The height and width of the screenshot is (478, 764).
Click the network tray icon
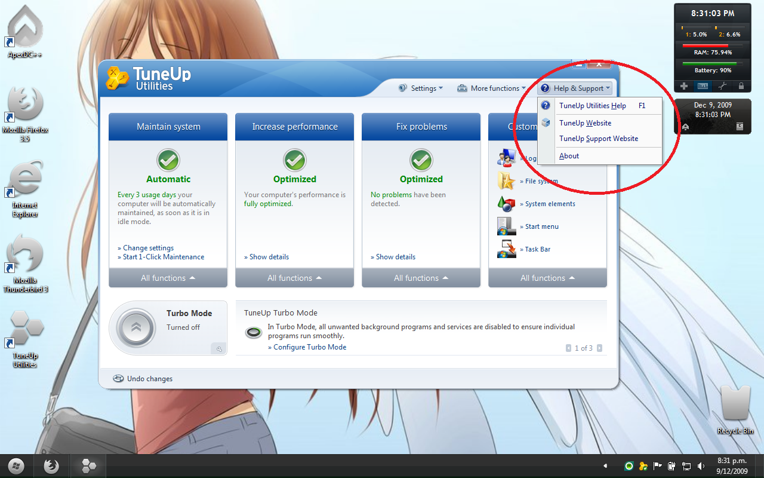[686, 466]
